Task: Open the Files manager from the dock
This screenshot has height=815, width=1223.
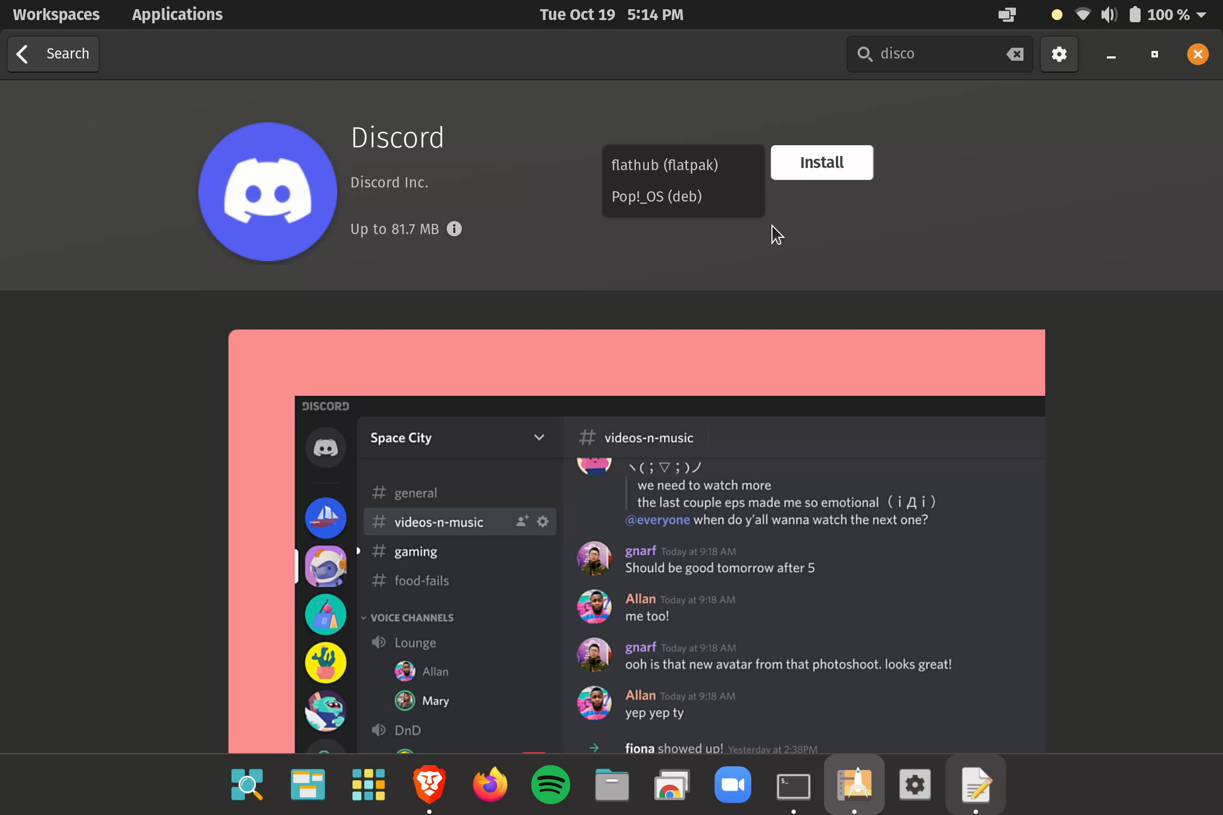Action: (611, 784)
